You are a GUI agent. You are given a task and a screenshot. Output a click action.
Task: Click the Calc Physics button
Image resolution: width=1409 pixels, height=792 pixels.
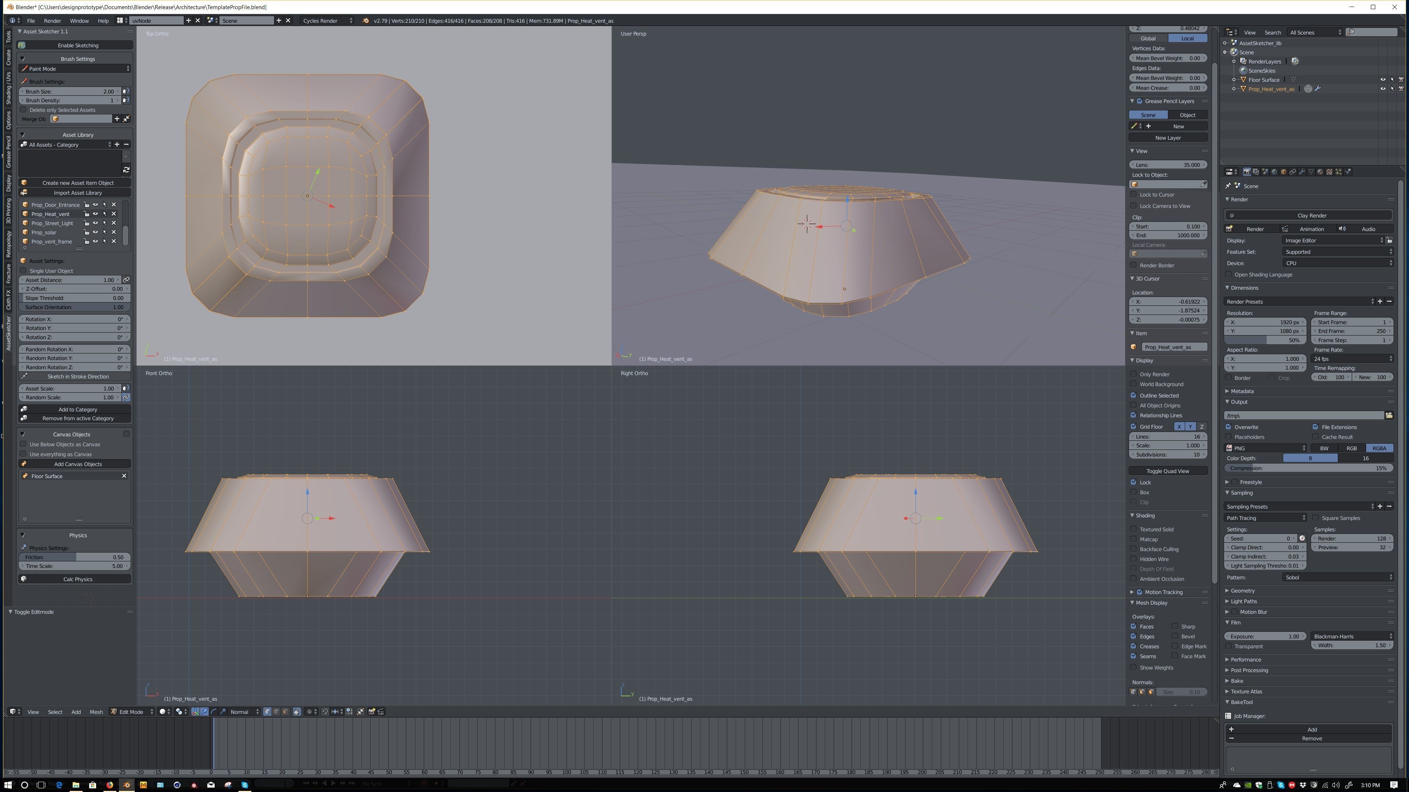(74, 579)
